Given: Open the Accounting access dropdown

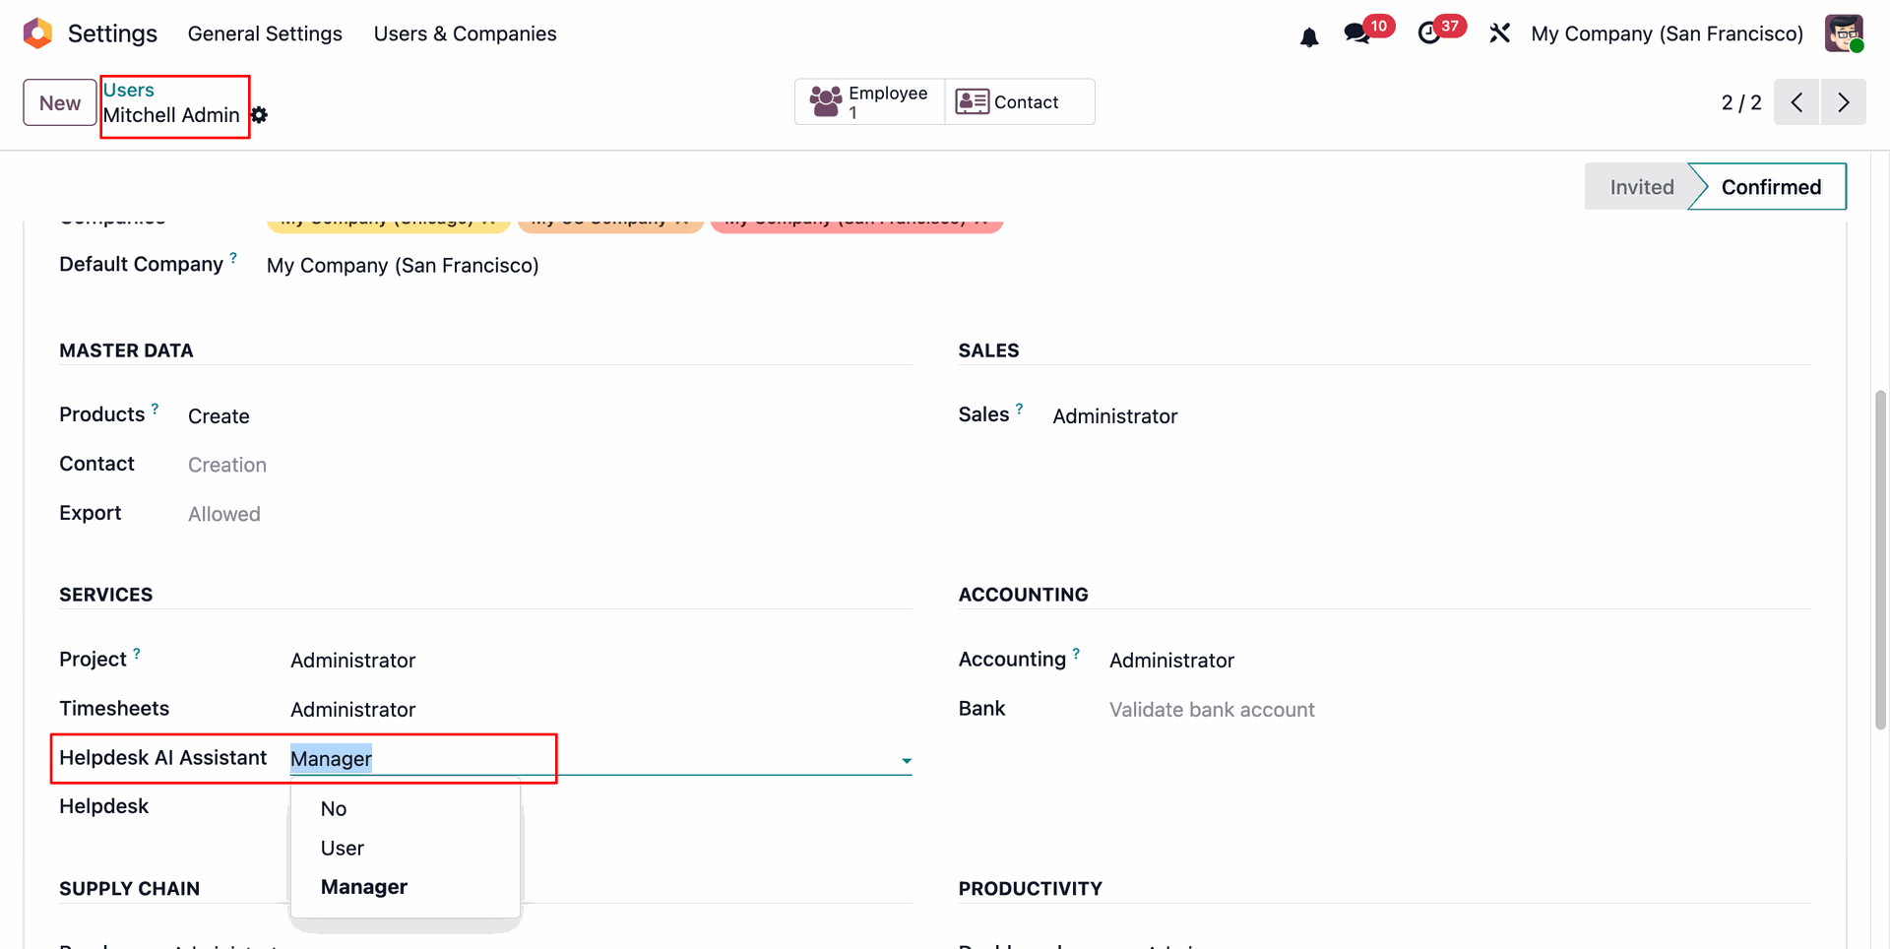Looking at the screenshot, I should coord(1172,661).
